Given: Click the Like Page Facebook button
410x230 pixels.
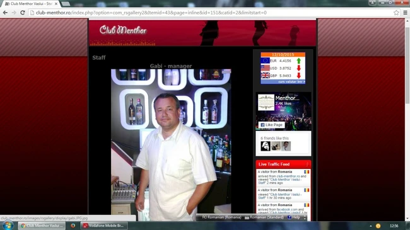Looking at the screenshot, I should coord(271,125).
